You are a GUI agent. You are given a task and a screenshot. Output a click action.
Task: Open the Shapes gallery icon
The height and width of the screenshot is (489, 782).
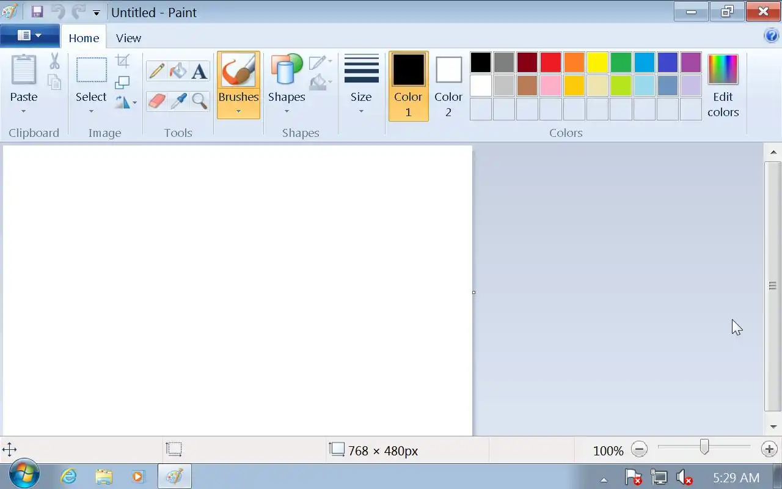point(287,70)
